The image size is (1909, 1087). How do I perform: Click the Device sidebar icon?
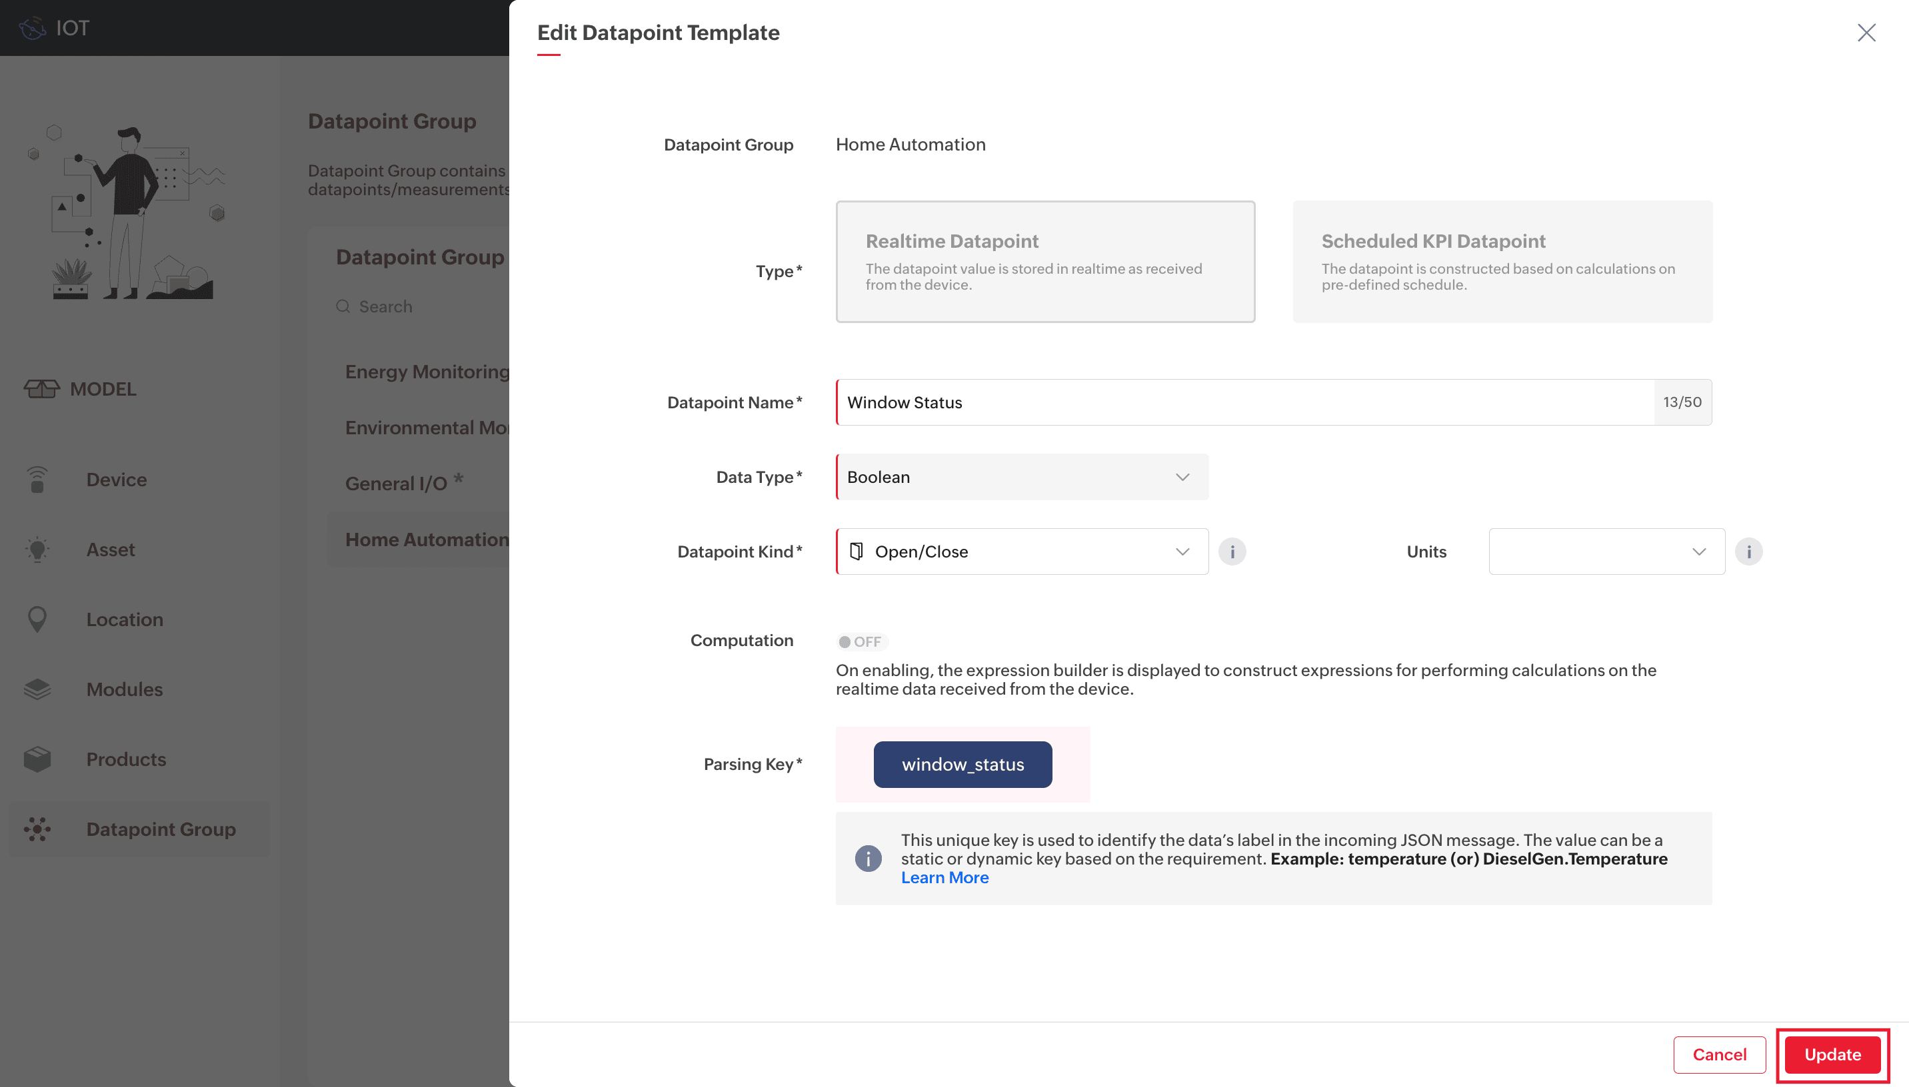(37, 480)
